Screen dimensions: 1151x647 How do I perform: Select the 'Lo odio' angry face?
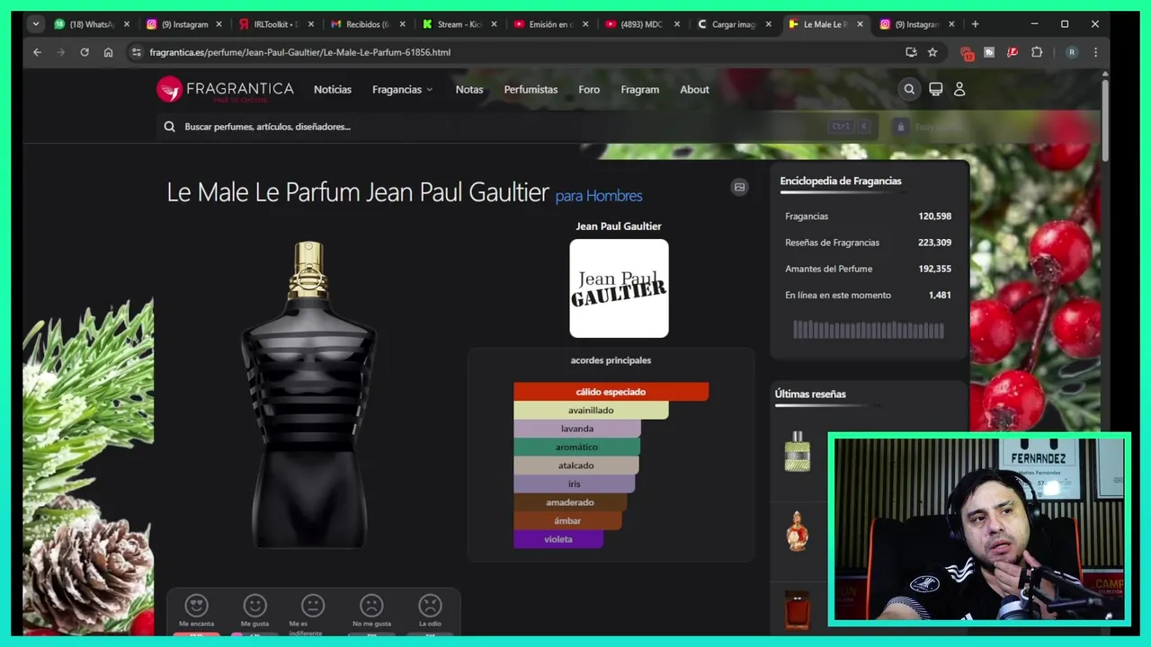click(x=430, y=605)
